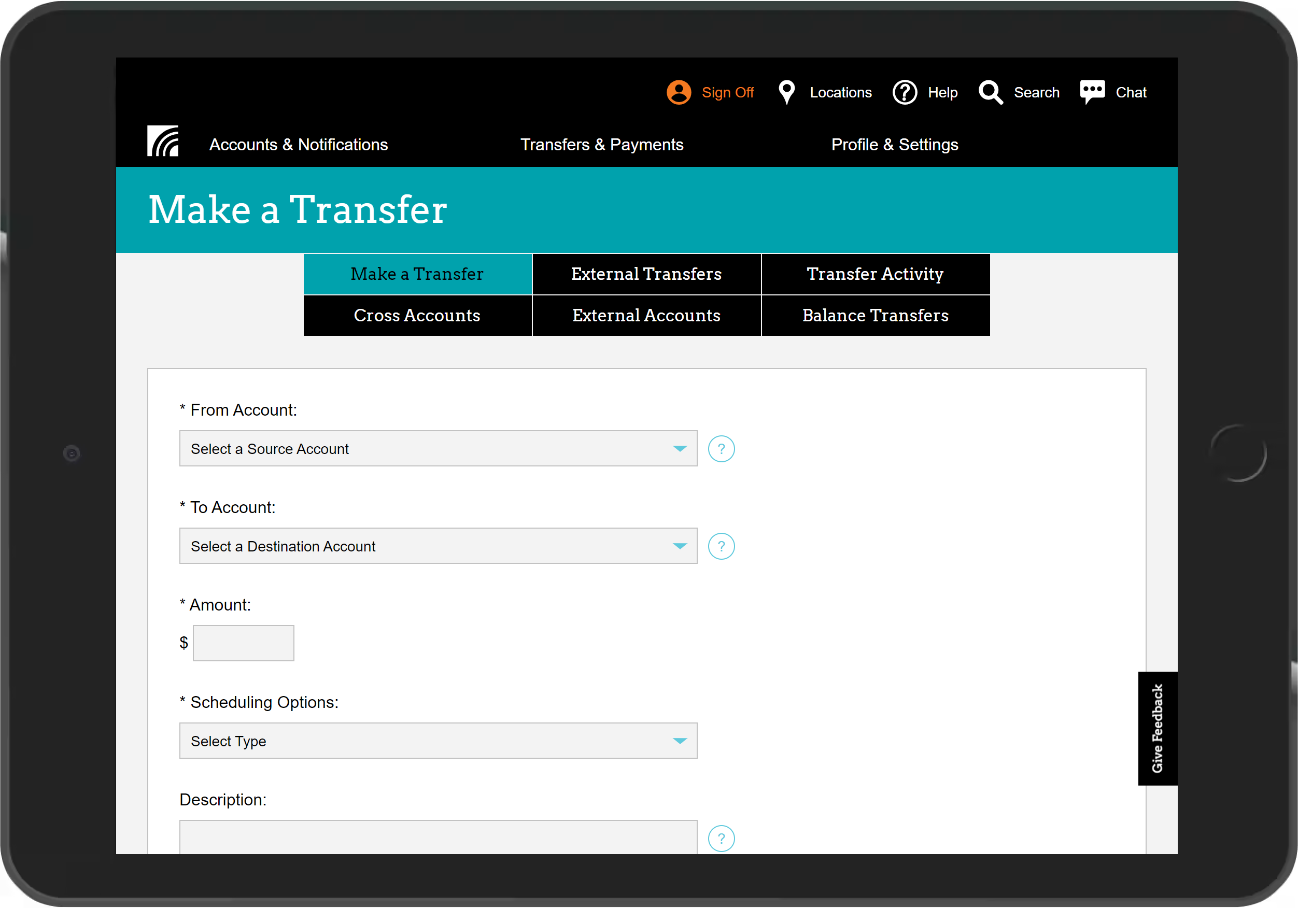Click the Balance Transfers menu item
Viewport: 1298px width, 908px height.
pos(874,315)
